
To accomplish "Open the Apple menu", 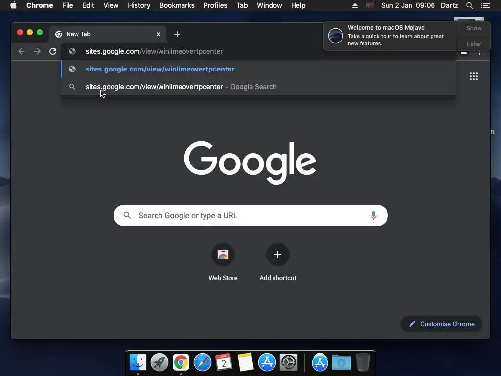I will pyautogui.click(x=13, y=5).
